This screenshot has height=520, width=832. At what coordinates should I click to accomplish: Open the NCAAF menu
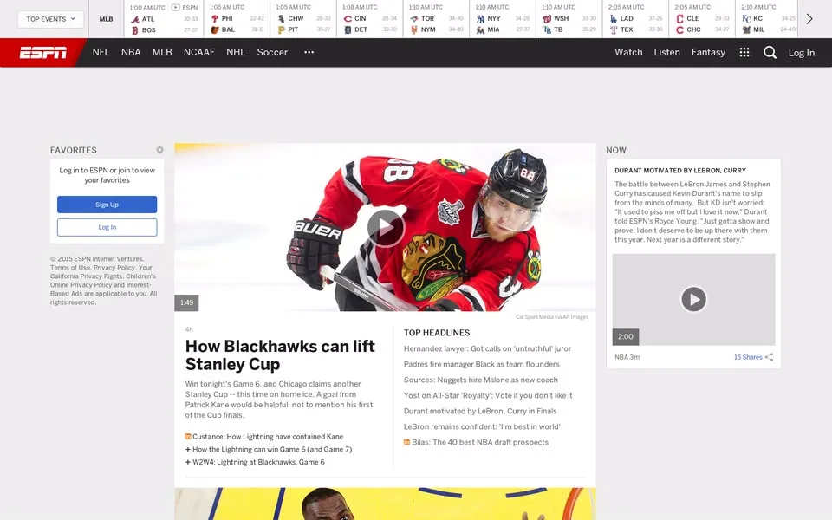(x=199, y=52)
